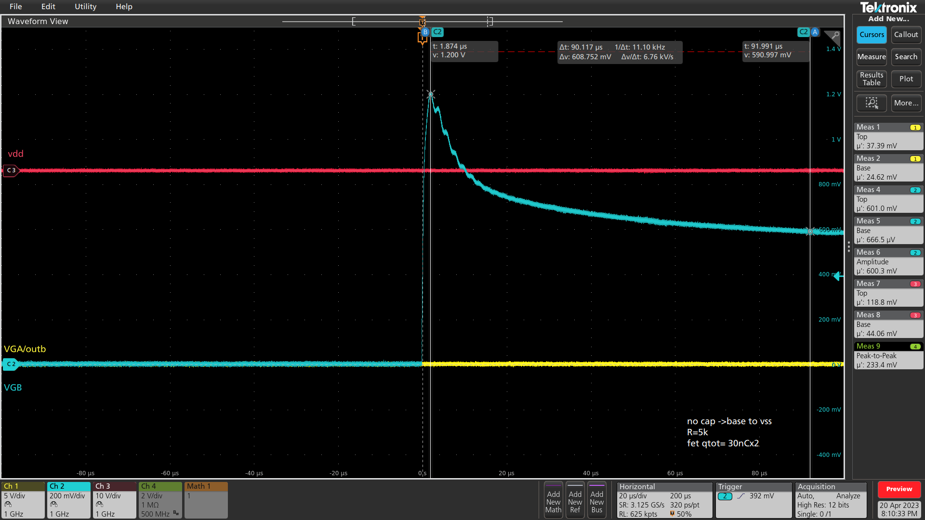The height and width of the screenshot is (520, 925).
Task: Click the orange trigger position marker
Action: click(x=423, y=23)
